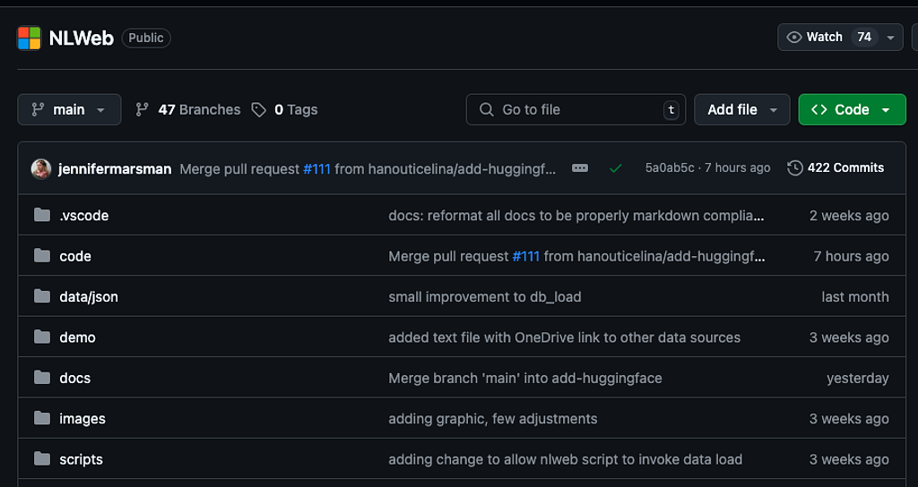Open #111 link in the code row
The image size is (918, 487).
525,256
